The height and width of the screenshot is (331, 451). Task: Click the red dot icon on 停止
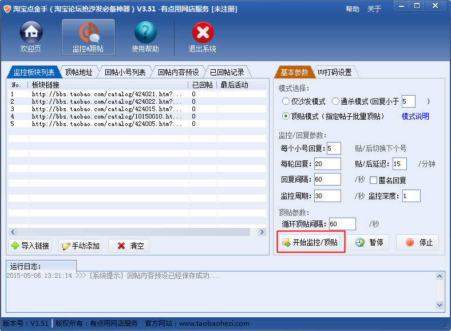(x=410, y=242)
